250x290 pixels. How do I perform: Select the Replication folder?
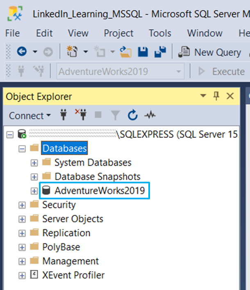pos(66,233)
